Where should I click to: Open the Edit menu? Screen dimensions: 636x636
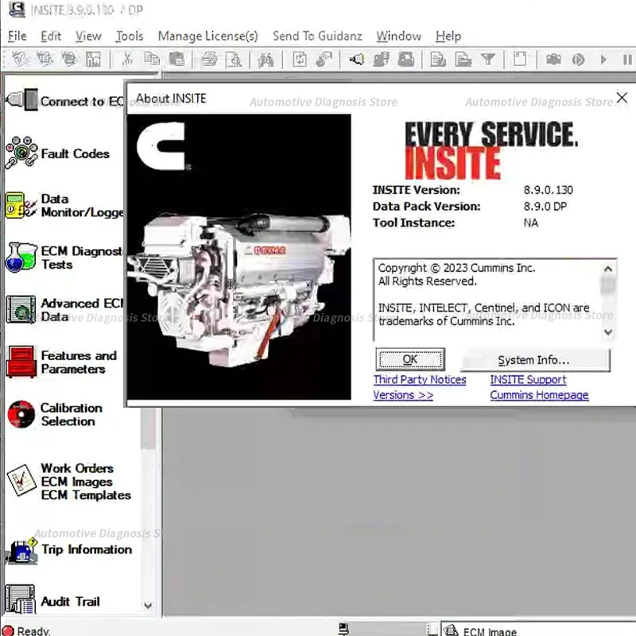pyautogui.click(x=51, y=36)
